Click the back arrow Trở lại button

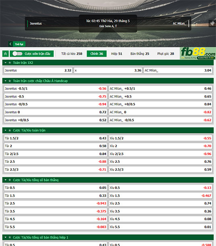(x=17, y=44)
